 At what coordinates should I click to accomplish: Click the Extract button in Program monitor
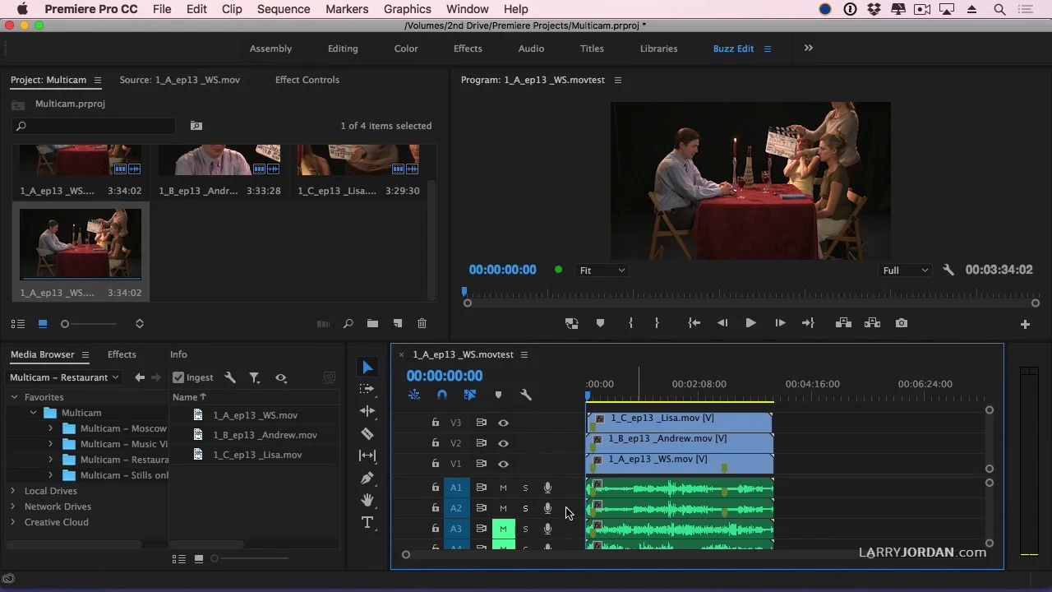(872, 323)
